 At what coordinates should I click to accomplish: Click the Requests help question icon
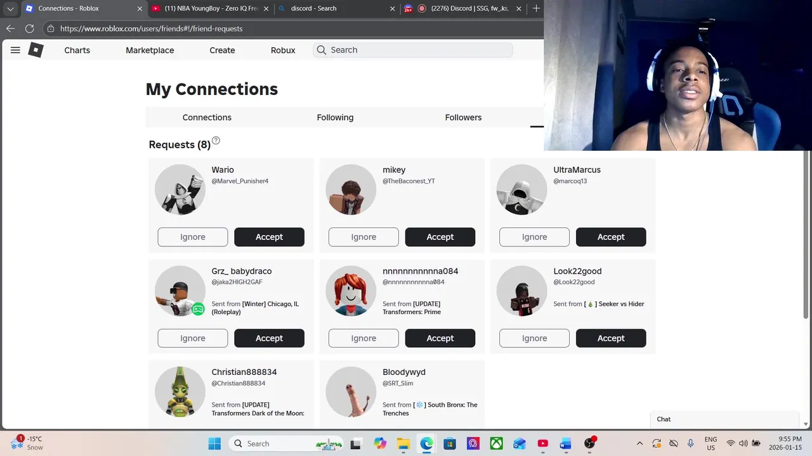click(x=216, y=141)
